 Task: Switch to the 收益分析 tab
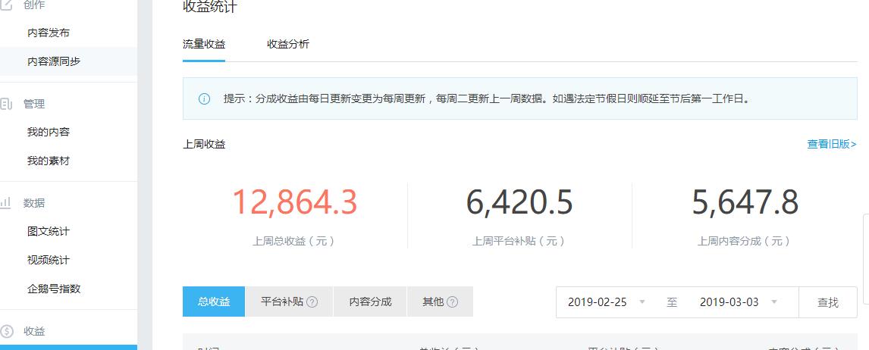[x=288, y=44]
